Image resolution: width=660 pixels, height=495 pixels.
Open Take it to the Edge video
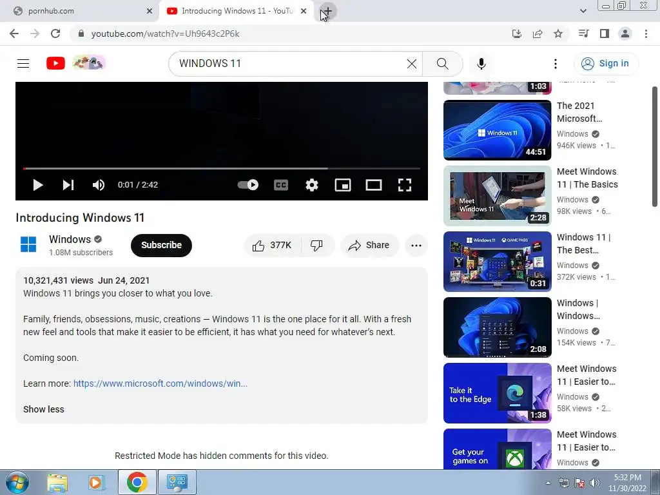[x=497, y=393]
